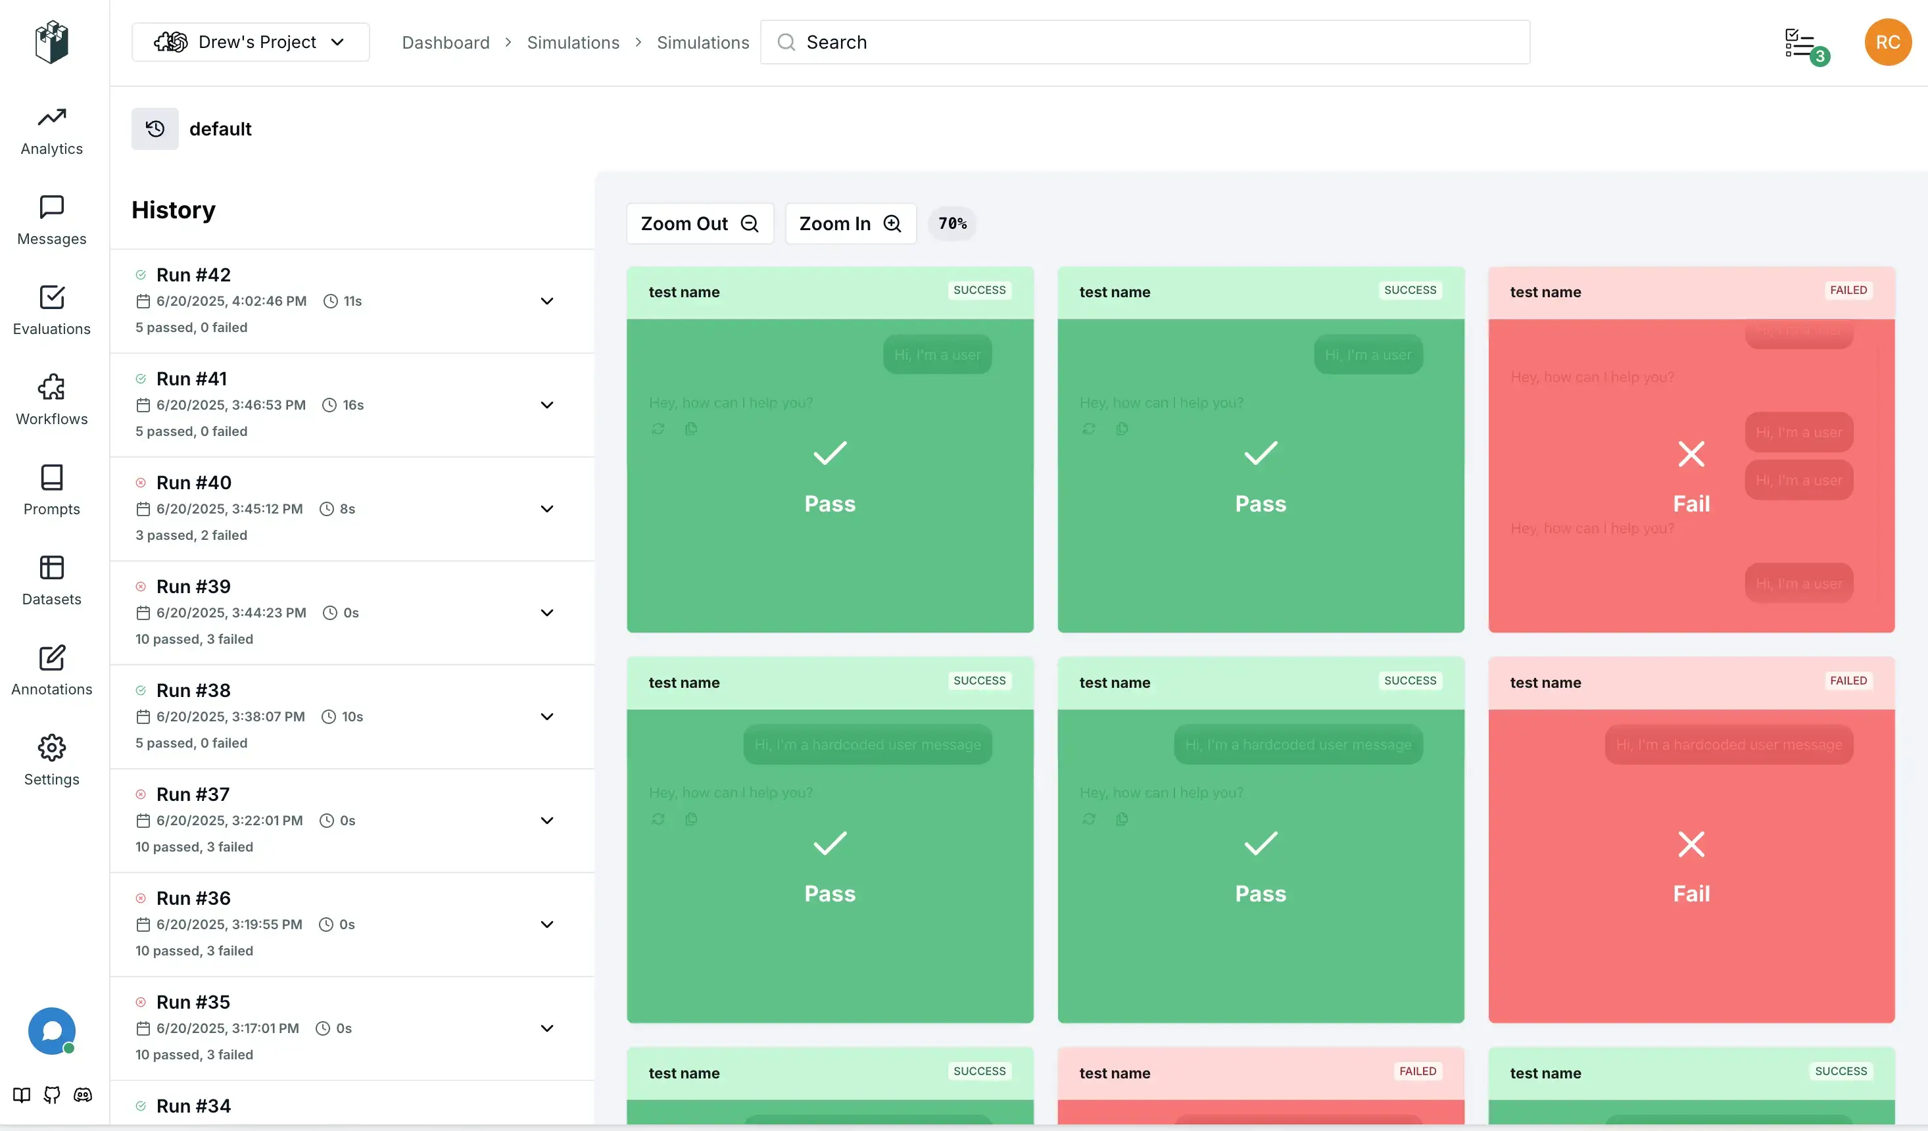
Task: Open the Analytics section in the sidebar
Action: (x=51, y=131)
